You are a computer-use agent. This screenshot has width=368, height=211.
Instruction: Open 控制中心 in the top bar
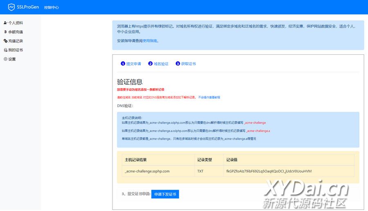(x=51, y=7)
